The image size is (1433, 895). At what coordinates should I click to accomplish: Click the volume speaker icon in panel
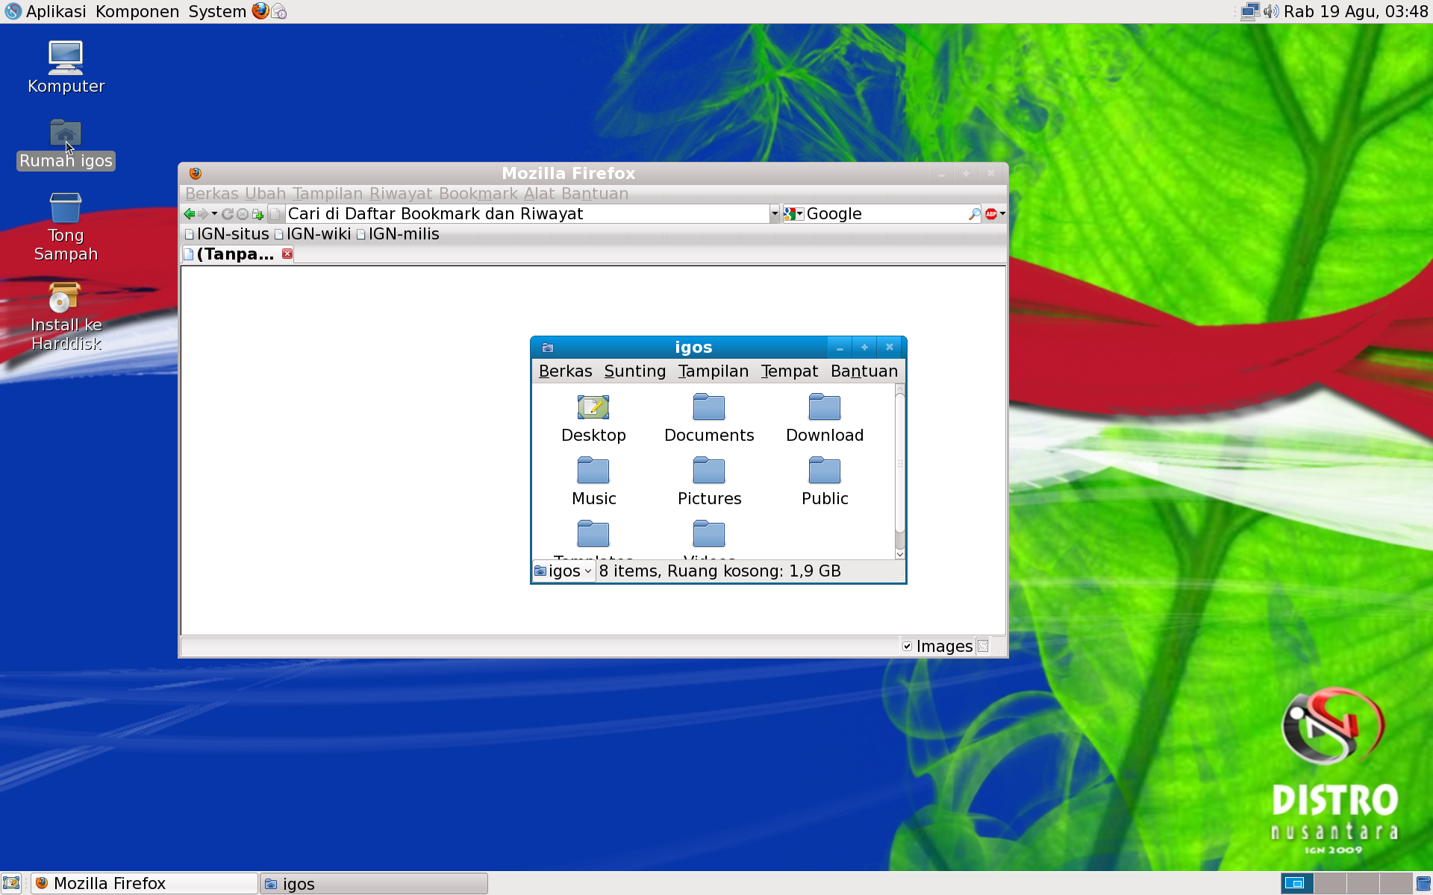pos(1271,11)
